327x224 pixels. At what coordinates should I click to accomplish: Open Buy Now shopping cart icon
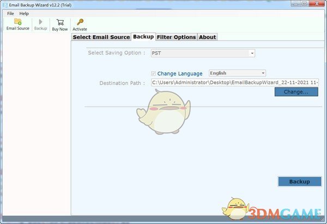pos(60,22)
